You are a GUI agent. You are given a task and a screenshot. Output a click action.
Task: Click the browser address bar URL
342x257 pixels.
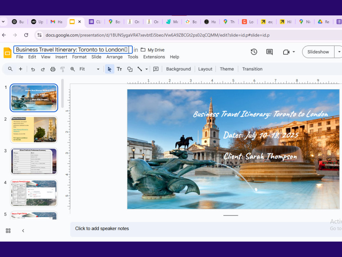[157, 35]
